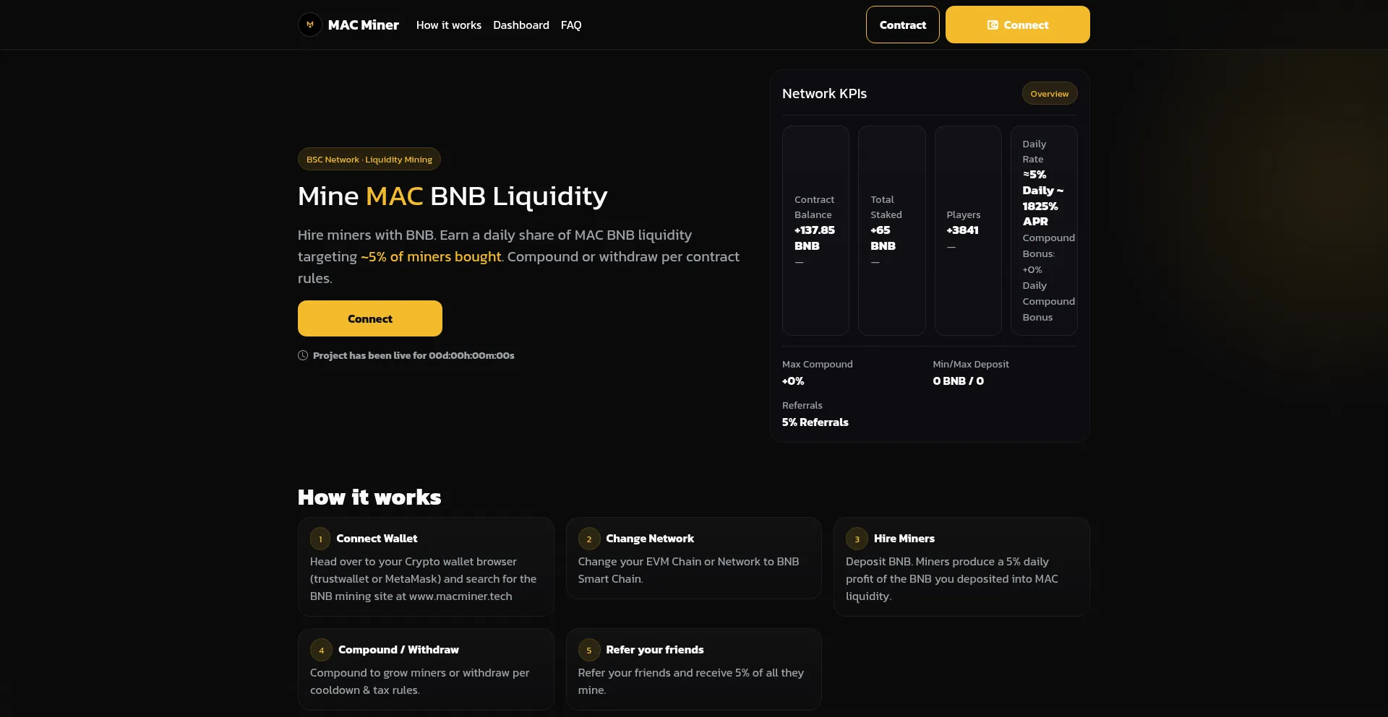Click the step 1 number badge
Viewport: 1388px width, 717px height.
(320, 539)
